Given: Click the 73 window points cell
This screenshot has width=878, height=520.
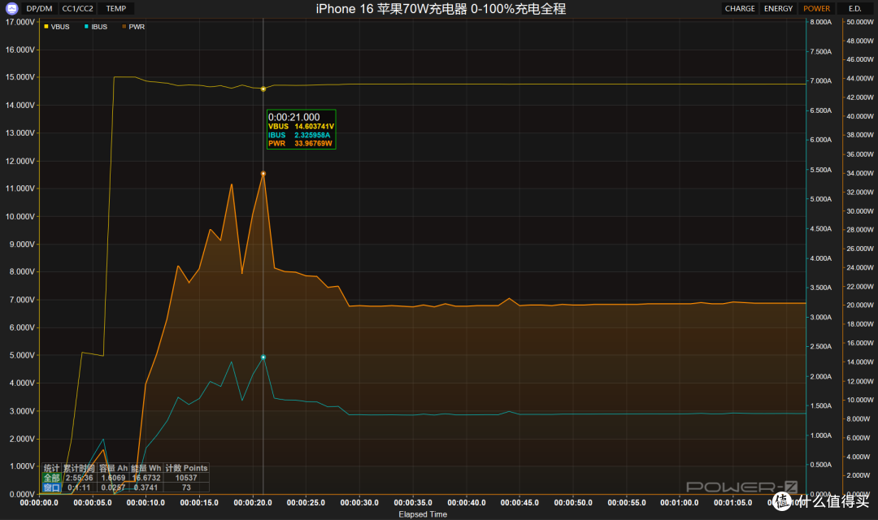Looking at the screenshot, I should (186, 487).
